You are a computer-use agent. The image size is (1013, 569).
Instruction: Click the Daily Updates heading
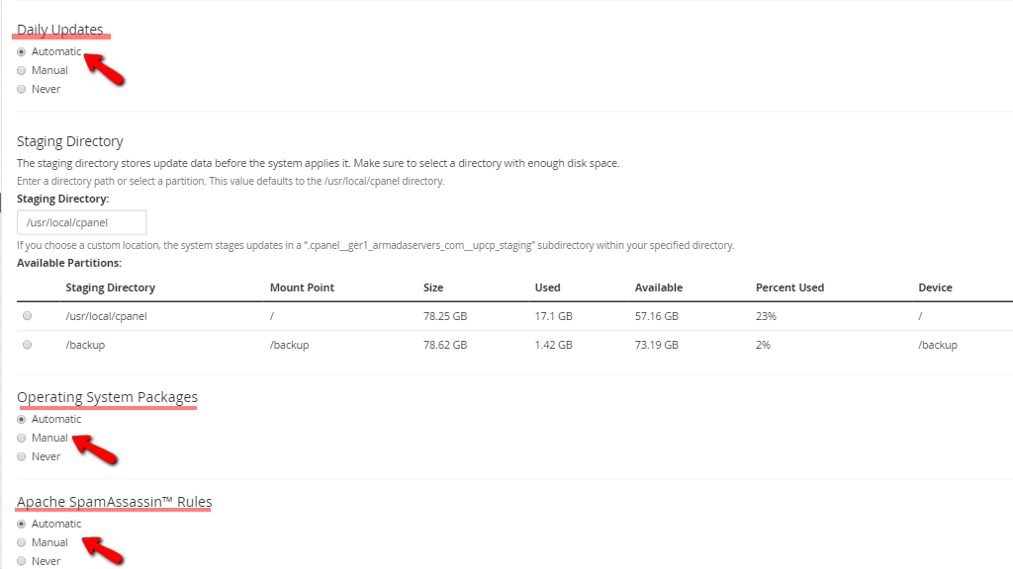[60, 30]
